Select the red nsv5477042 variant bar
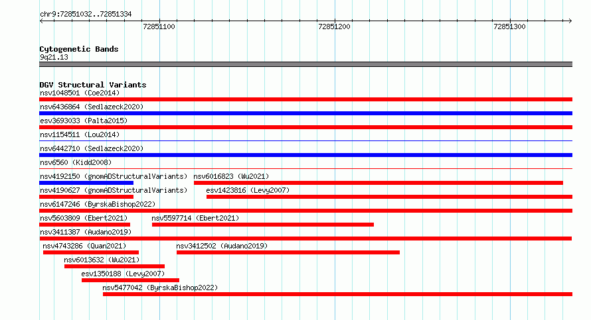591x320 pixels. coord(338,294)
